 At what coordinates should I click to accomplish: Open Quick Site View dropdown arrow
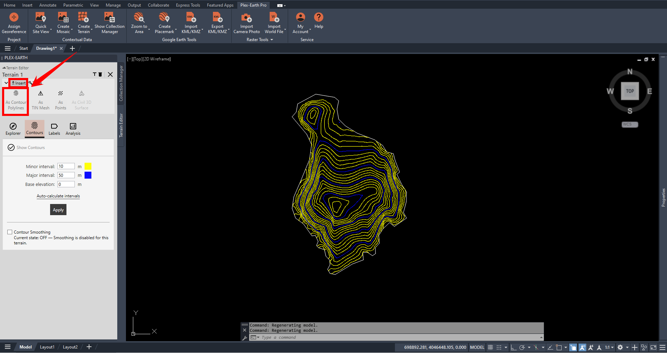[x=51, y=30]
